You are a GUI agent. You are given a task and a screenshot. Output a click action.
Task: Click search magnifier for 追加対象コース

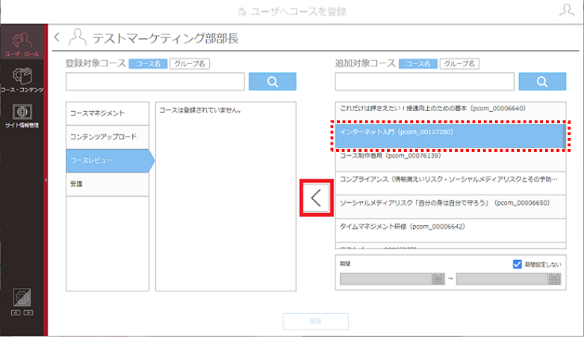click(x=542, y=81)
